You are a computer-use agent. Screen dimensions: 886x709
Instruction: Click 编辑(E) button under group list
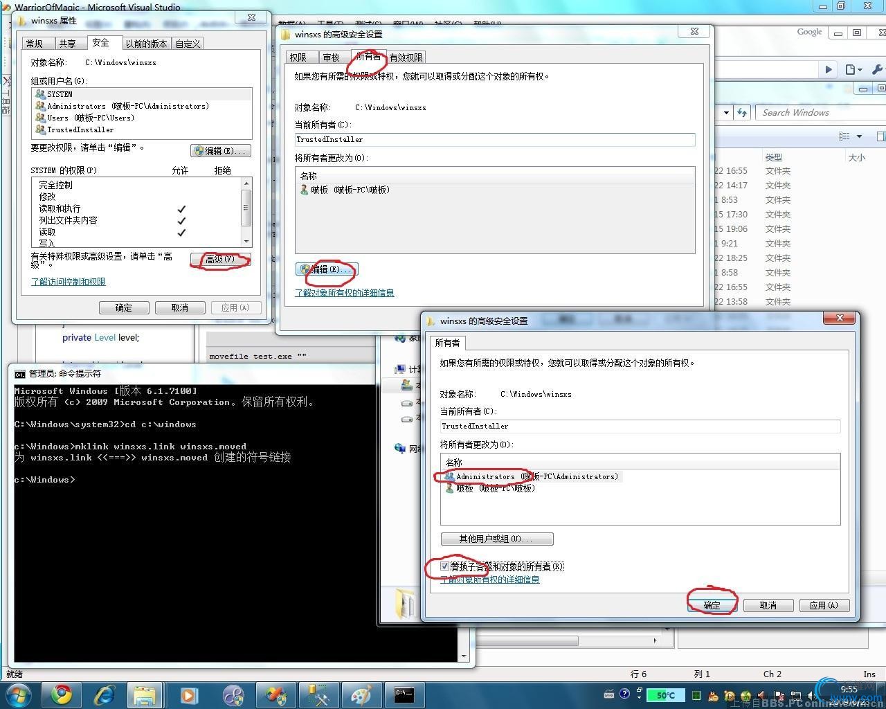coord(220,151)
